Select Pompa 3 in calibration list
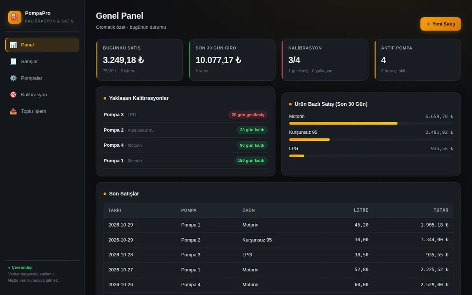472x295 pixels. tap(186, 115)
